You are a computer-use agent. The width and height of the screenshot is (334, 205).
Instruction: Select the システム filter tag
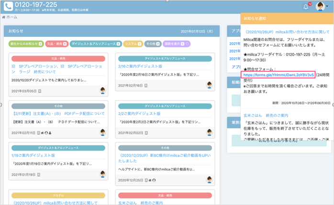pos(133,44)
